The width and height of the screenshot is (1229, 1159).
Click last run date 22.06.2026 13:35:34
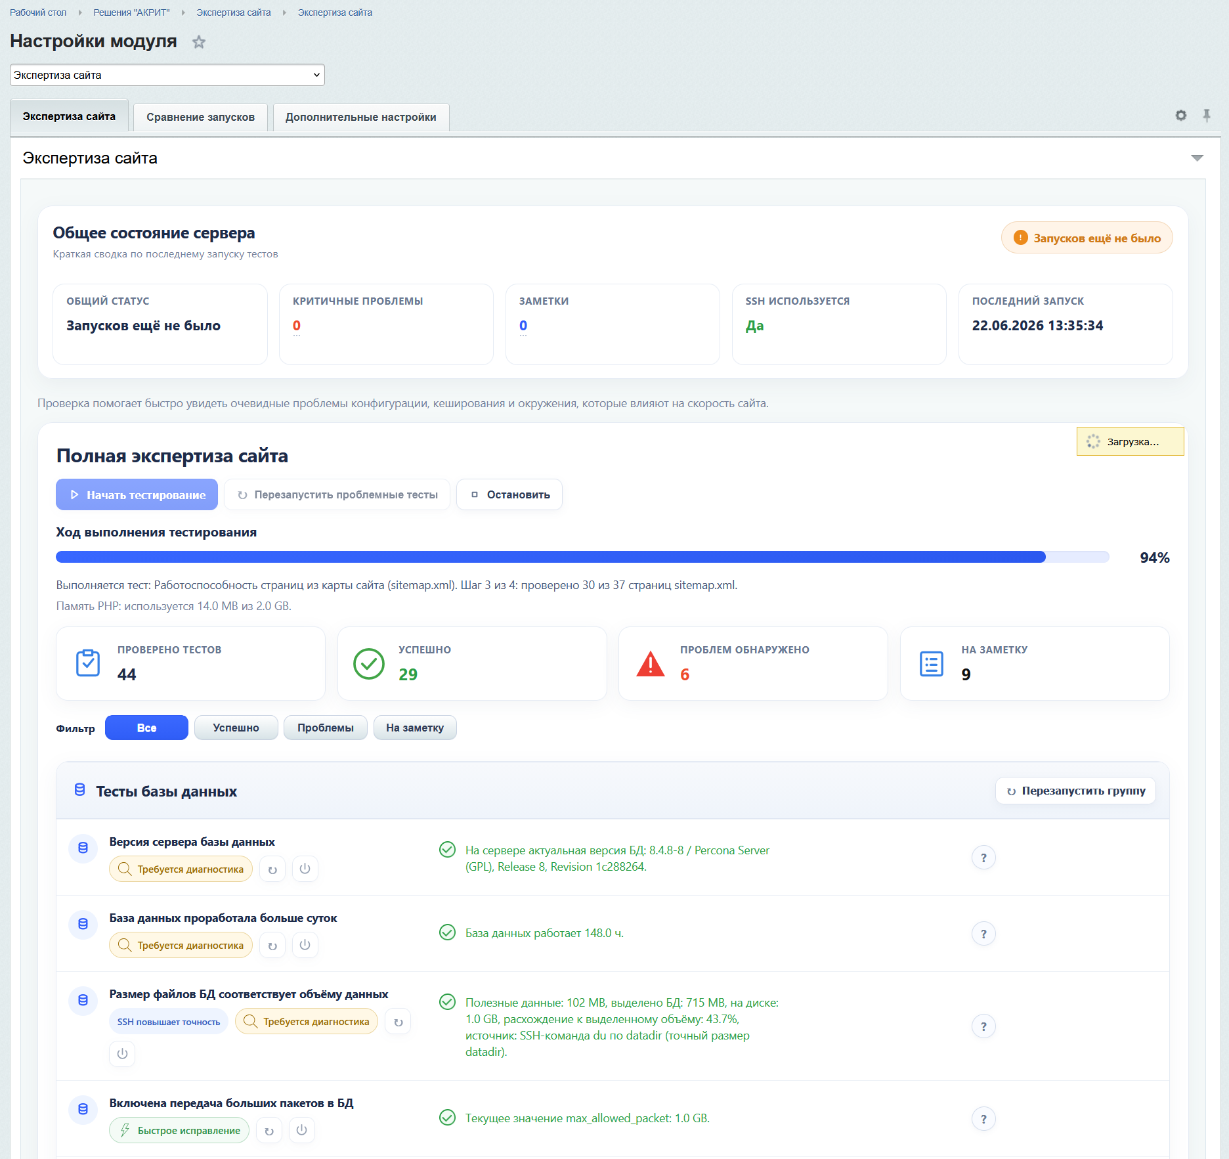click(1037, 326)
